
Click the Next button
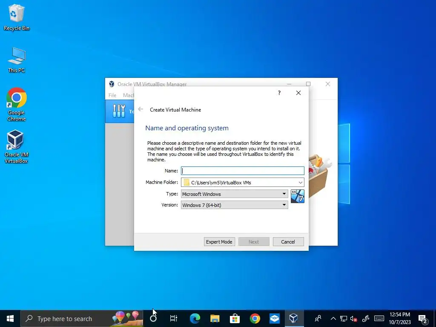(254, 242)
